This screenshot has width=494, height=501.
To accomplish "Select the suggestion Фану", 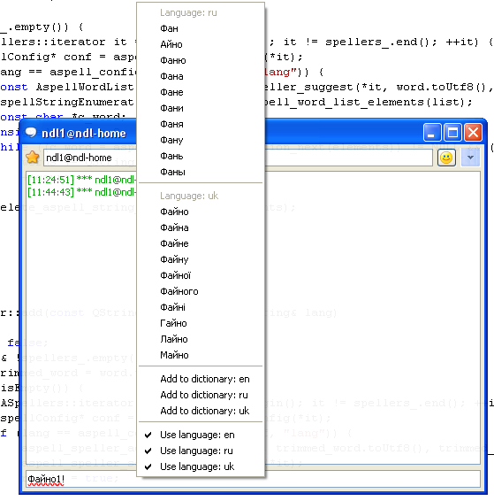I will coord(201,140).
